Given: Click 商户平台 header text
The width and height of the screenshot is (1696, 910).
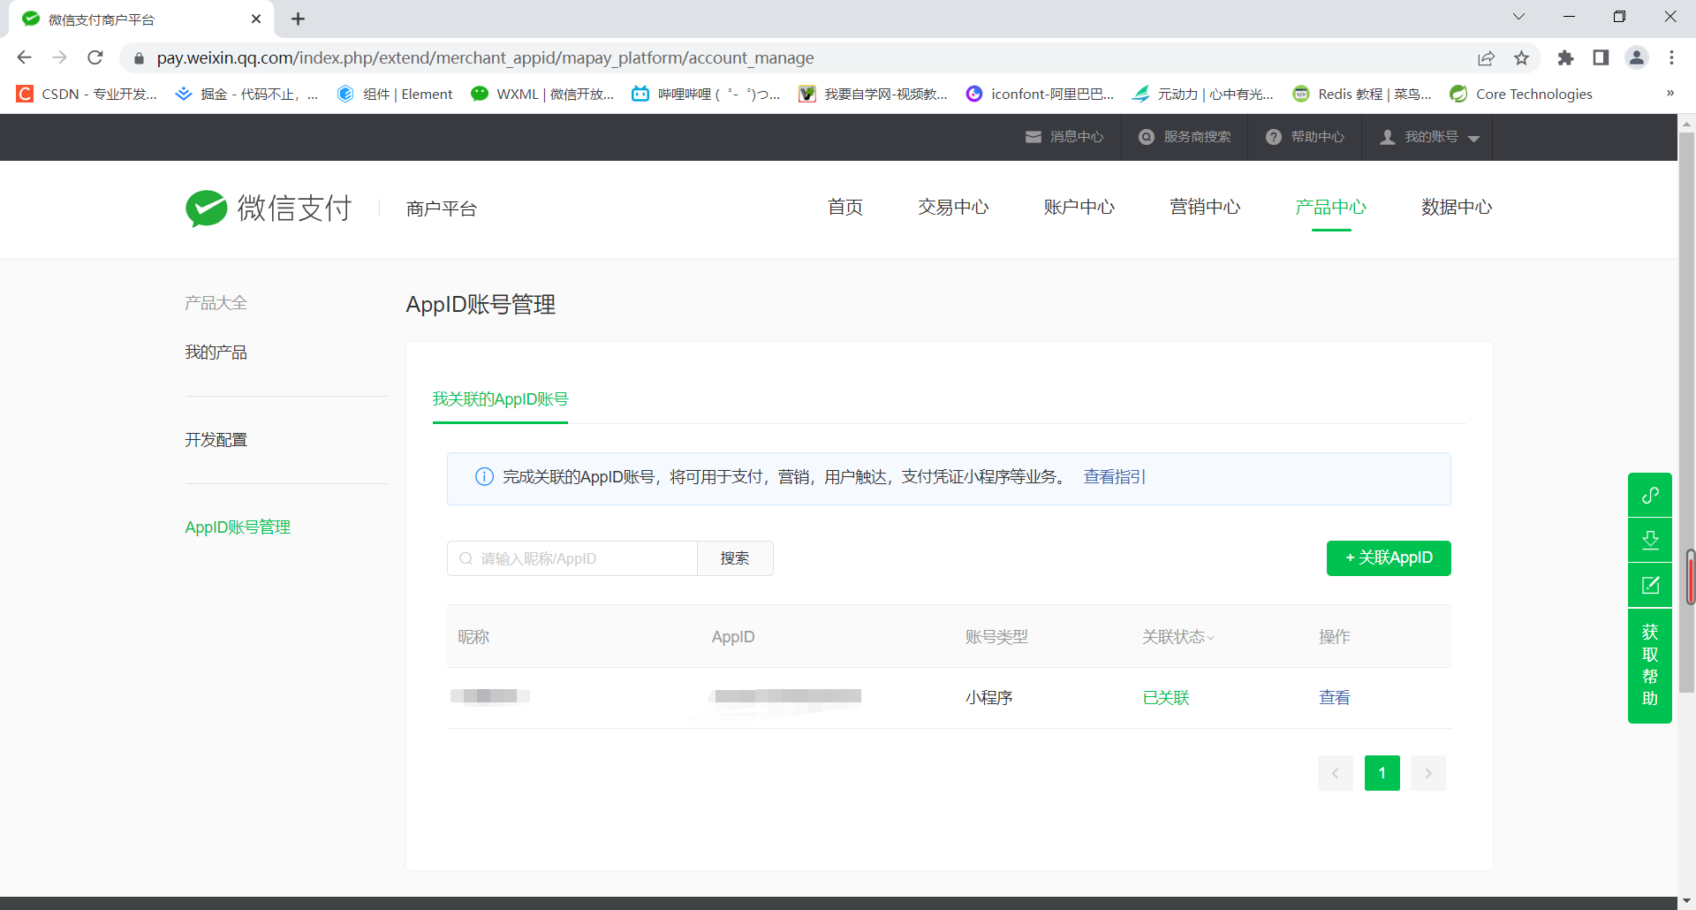Looking at the screenshot, I should pyautogui.click(x=442, y=209).
